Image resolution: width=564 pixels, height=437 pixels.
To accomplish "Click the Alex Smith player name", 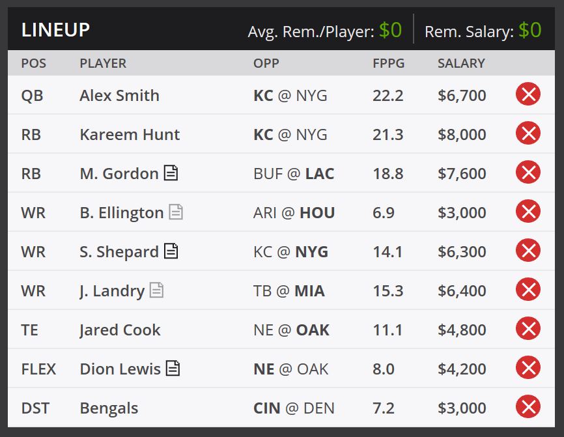I will coord(119,96).
